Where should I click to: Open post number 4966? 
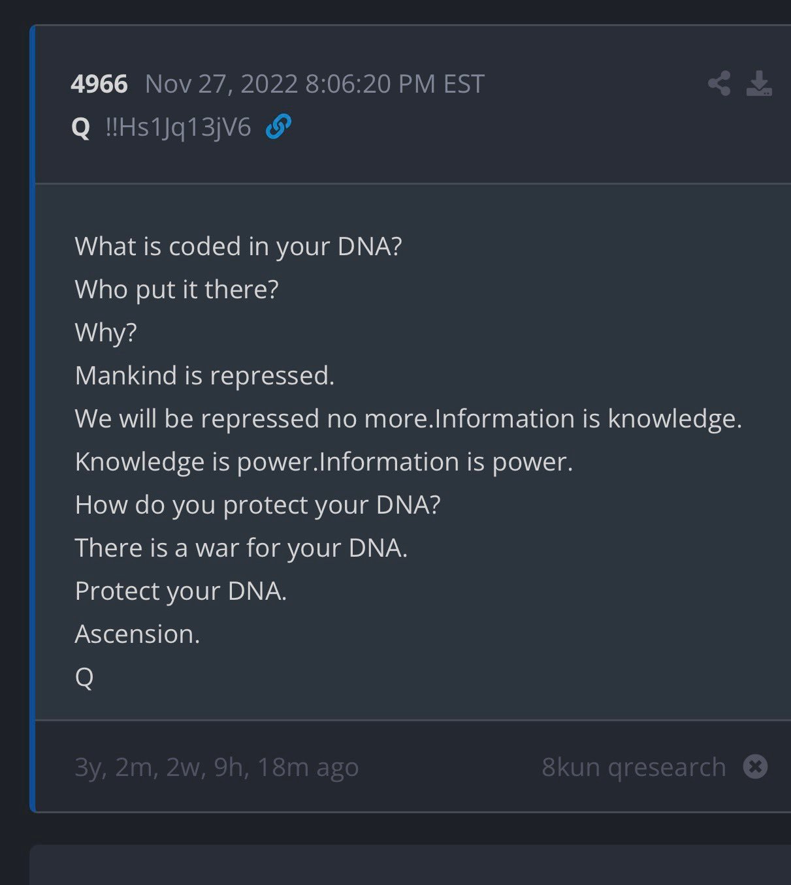coord(99,84)
